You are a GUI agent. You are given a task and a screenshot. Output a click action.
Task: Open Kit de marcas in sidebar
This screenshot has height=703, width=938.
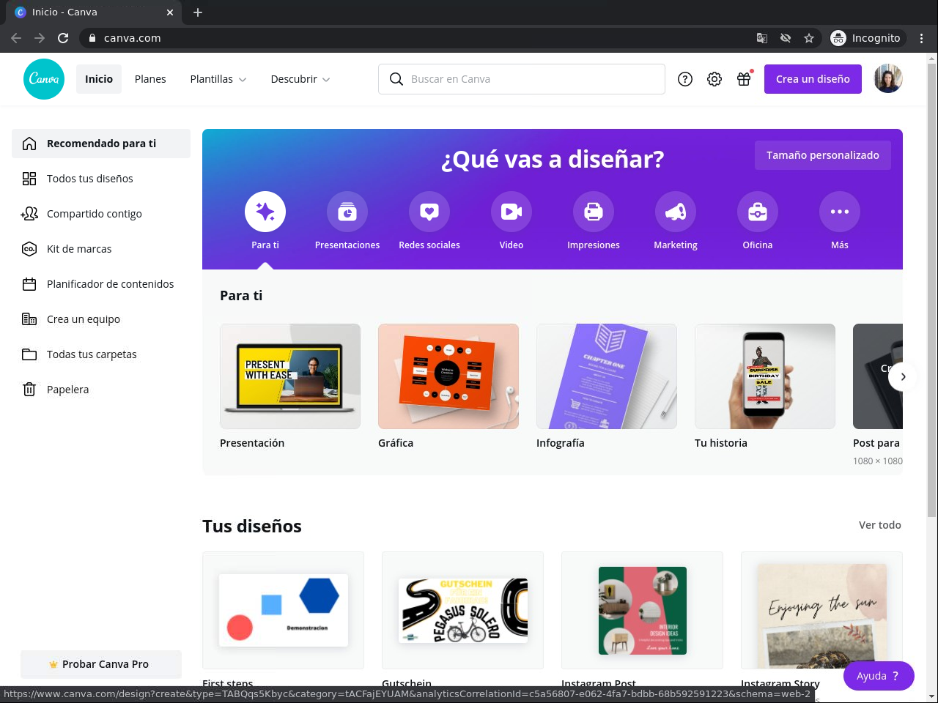(x=101, y=249)
